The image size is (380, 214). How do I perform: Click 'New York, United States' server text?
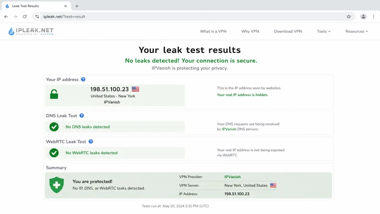pyautogui.click(x=246, y=185)
